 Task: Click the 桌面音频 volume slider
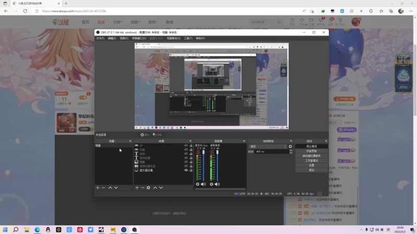217,165
